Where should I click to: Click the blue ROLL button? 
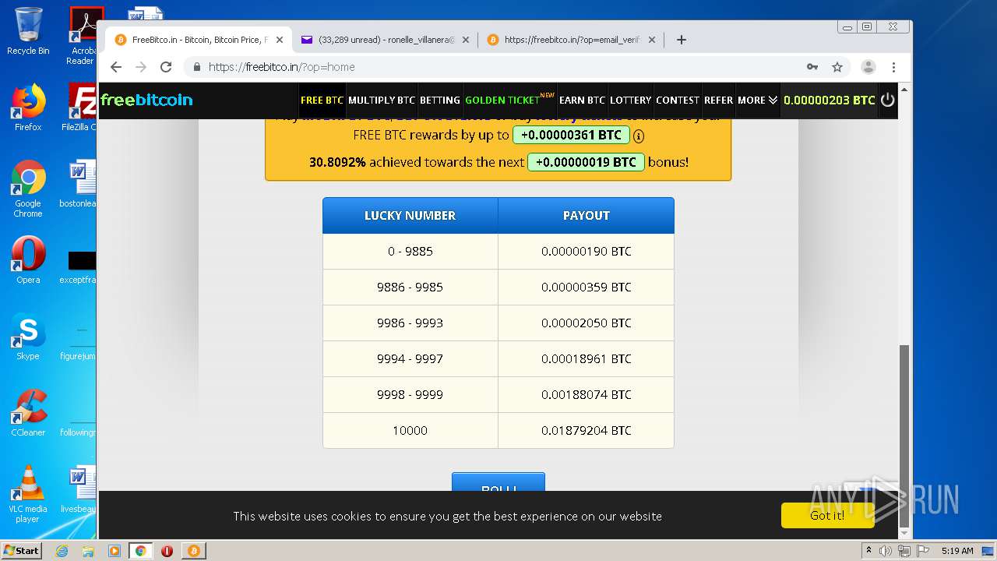[x=498, y=482]
